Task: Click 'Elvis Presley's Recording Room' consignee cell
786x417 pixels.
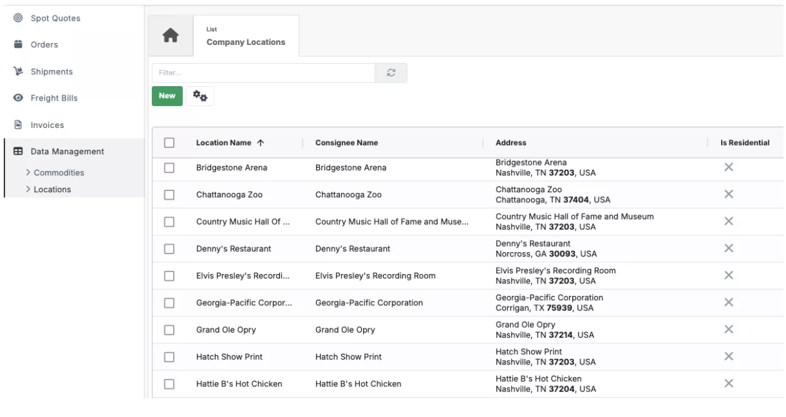Action: [376, 276]
